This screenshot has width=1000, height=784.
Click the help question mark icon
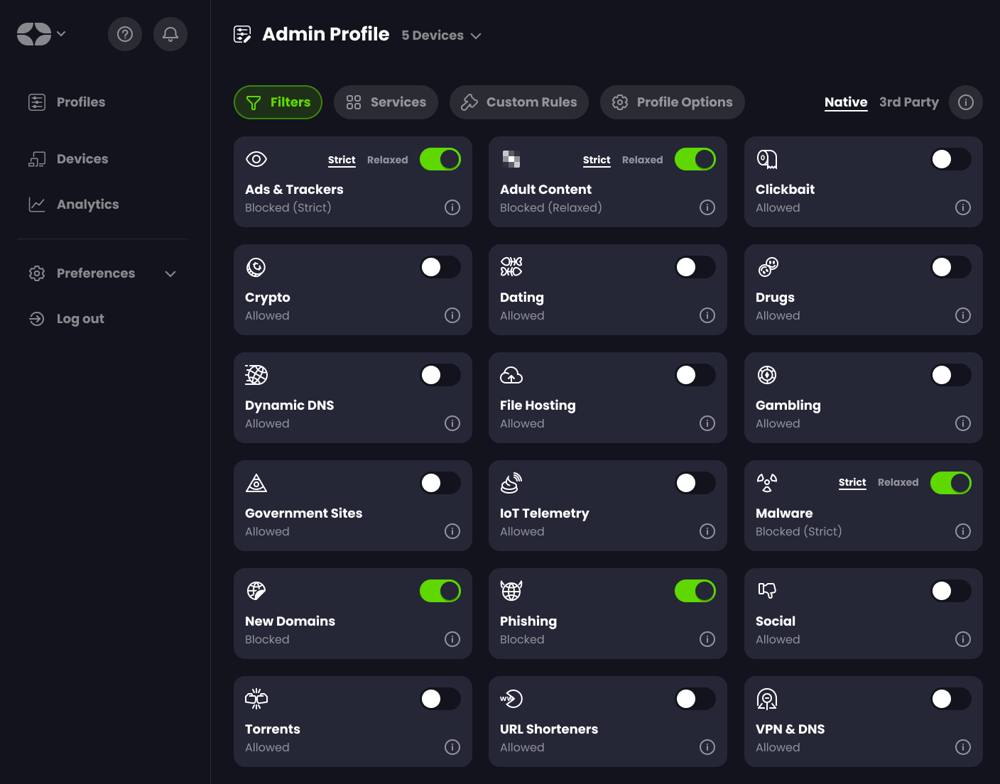[125, 34]
